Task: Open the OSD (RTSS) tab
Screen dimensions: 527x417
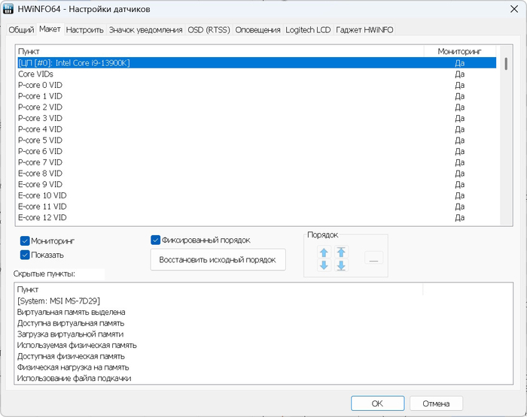Action: click(209, 30)
